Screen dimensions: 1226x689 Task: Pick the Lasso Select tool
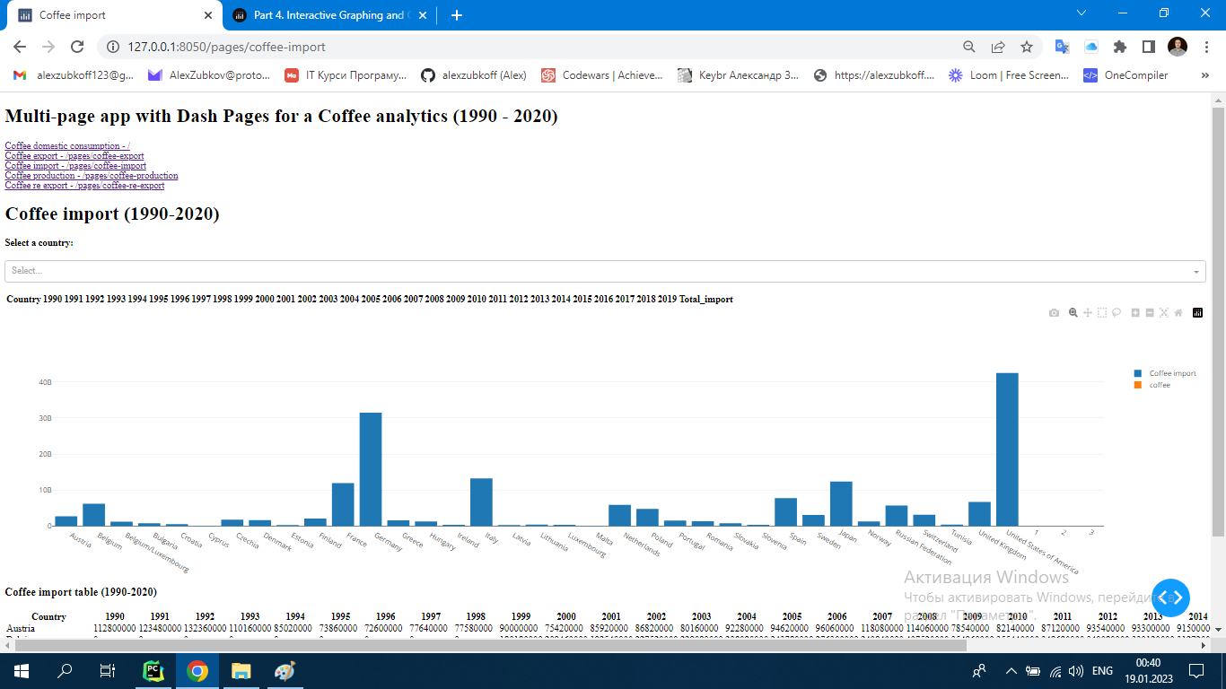(x=1117, y=312)
